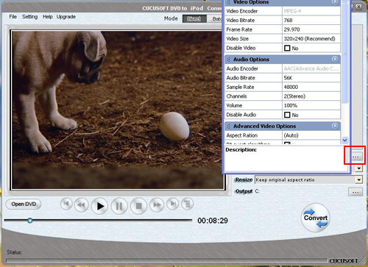368x267 pixels.
Task: Click the Audio Encoder AAC value
Action: pos(311,68)
